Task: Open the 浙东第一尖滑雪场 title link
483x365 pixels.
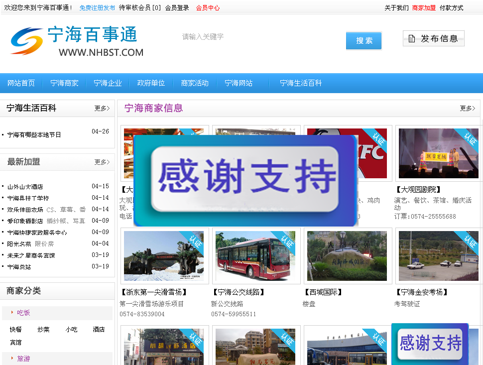Action: point(154,292)
